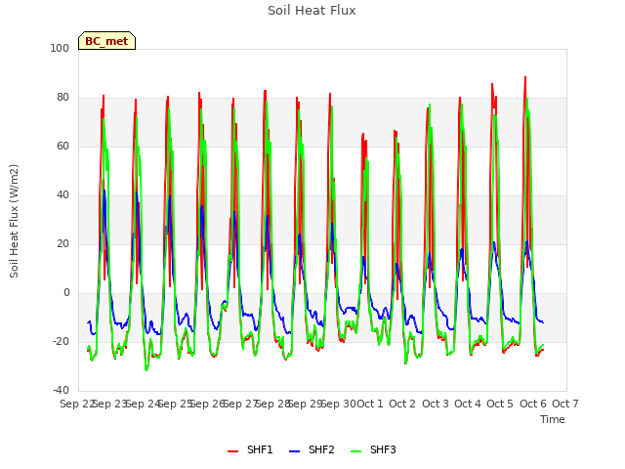This screenshot has height=469, width=625.
Task: Toggle the SHF3 legend entry
Action: (x=373, y=449)
